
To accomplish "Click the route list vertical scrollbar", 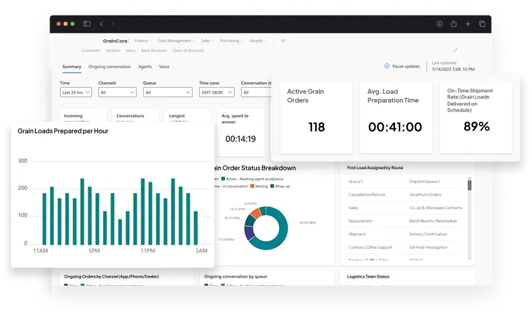I will [x=469, y=184].
